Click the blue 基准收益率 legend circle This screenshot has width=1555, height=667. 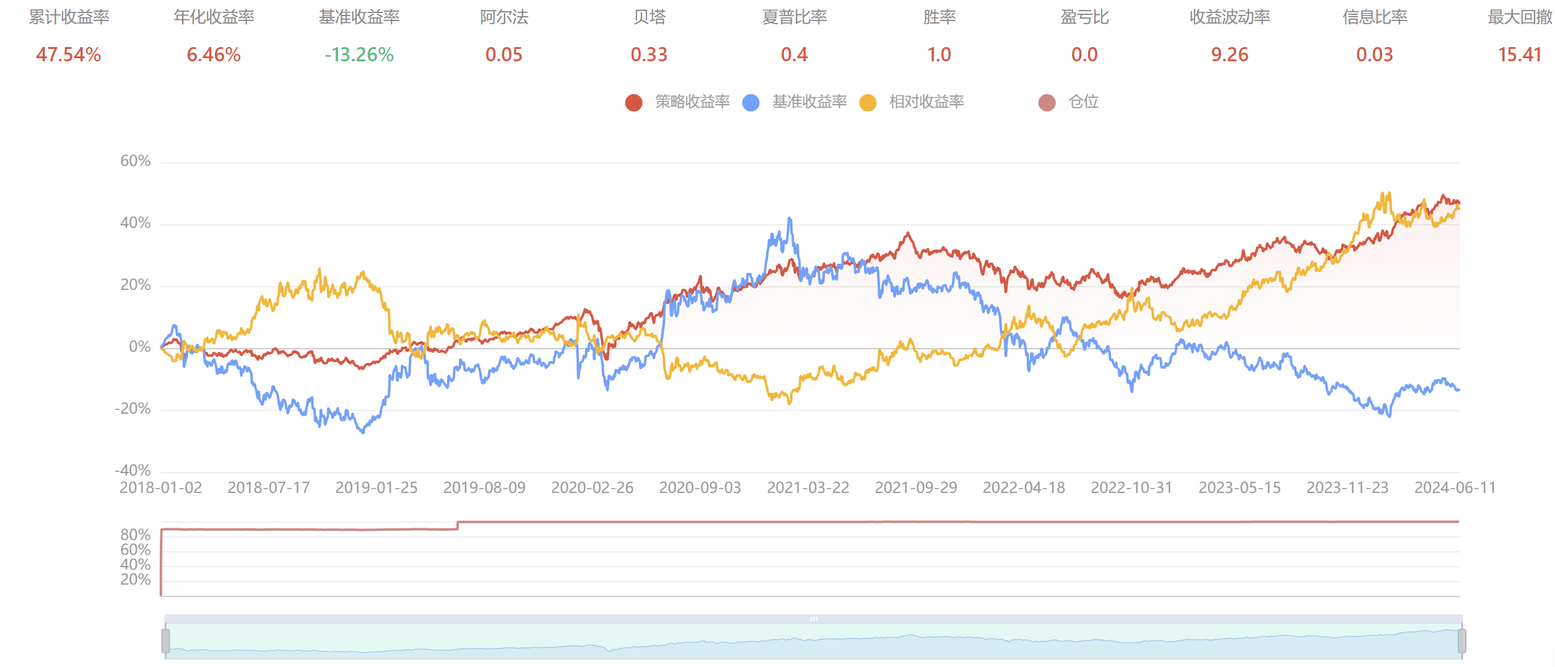coord(751,102)
